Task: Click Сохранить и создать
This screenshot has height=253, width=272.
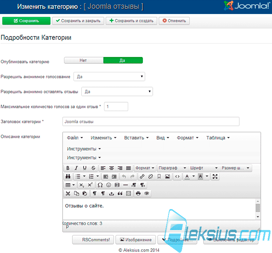Action: [x=131, y=21]
